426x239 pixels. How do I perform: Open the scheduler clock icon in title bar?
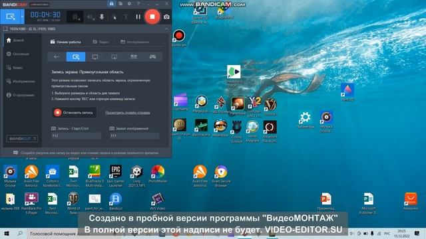tap(129, 4)
